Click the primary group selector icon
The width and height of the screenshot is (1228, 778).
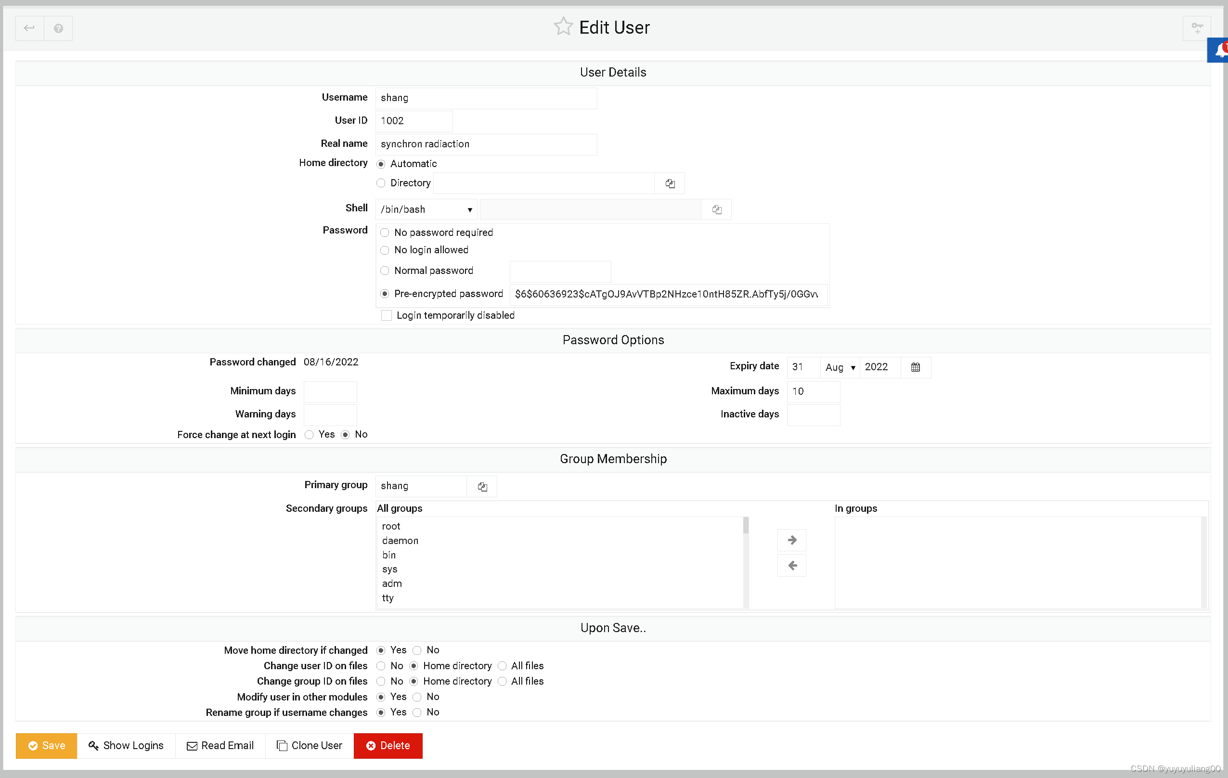pyautogui.click(x=482, y=486)
